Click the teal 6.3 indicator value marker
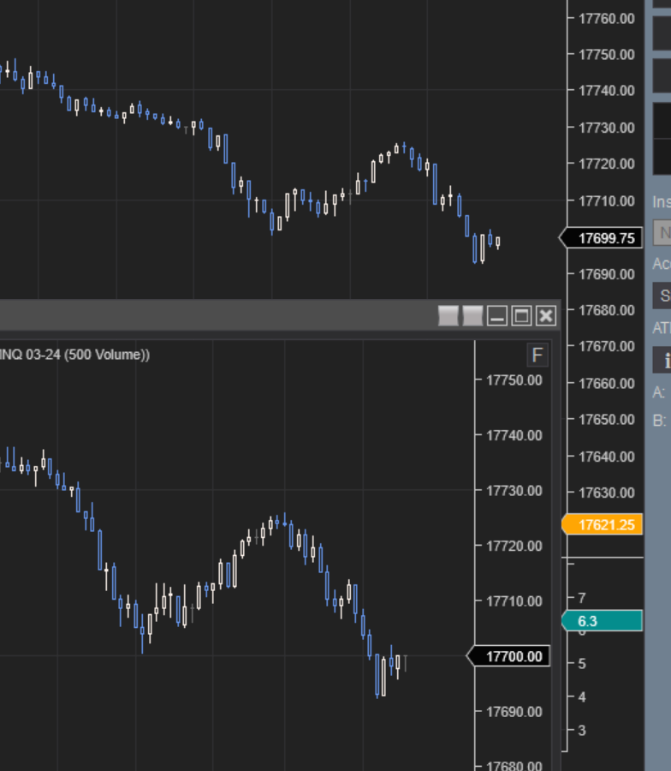The height and width of the screenshot is (771, 671). (x=604, y=621)
